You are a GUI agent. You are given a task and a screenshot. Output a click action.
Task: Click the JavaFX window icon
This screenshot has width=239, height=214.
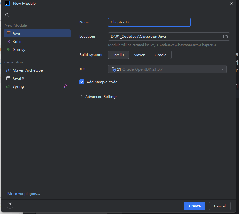click(8, 78)
